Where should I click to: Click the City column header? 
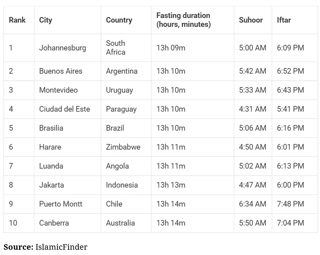[46, 20]
